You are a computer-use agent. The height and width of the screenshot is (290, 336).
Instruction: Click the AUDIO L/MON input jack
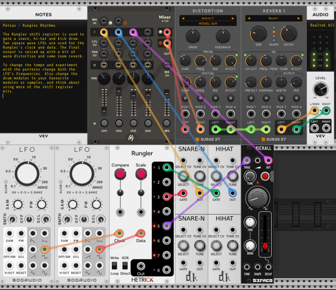tap(315, 111)
